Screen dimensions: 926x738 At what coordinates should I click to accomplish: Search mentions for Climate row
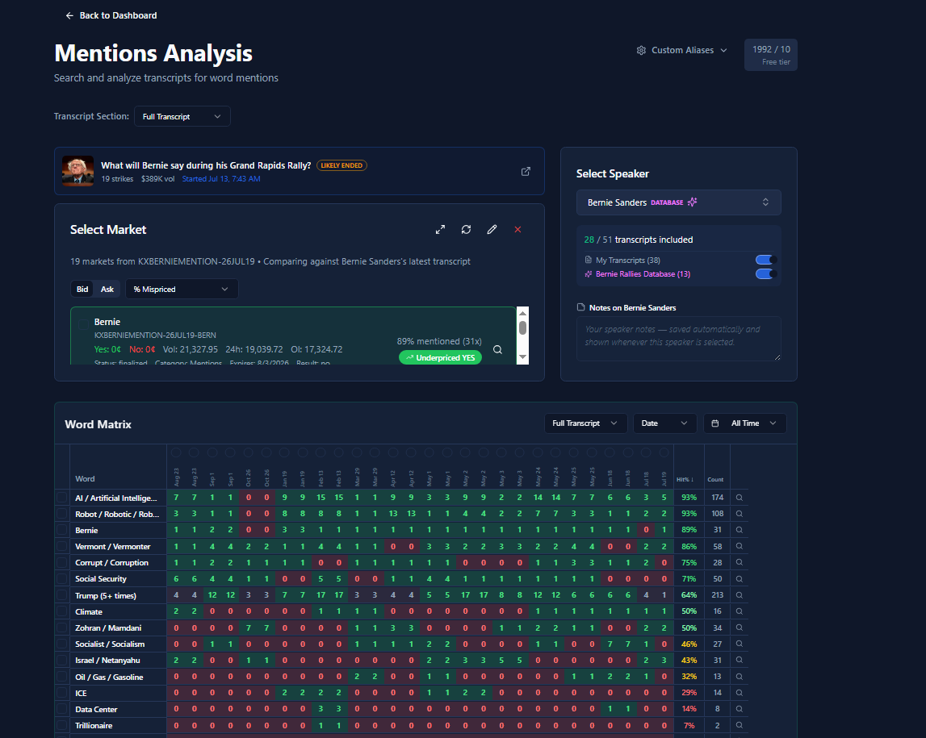740,611
